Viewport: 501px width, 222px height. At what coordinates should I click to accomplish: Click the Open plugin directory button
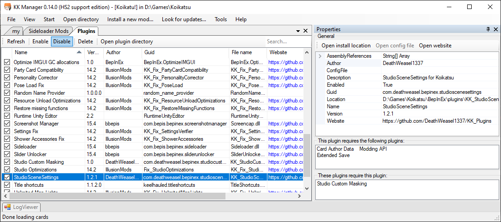pyautogui.click(x=127, y=42)
